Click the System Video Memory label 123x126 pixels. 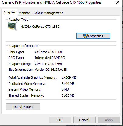[x=25, y=89]
